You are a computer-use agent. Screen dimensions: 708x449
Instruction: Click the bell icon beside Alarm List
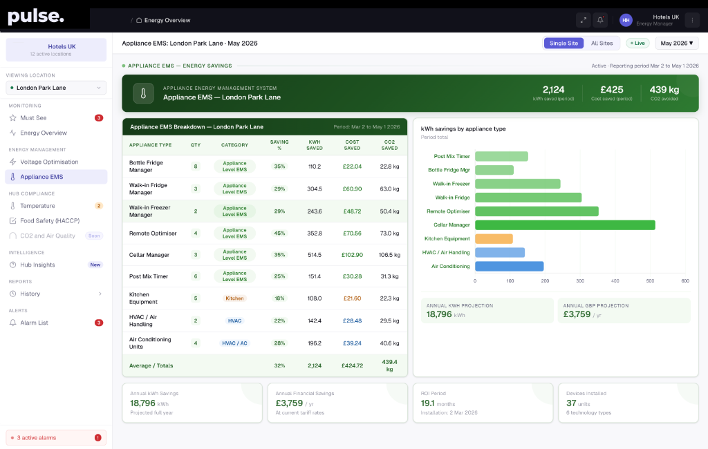click(12, 323)
